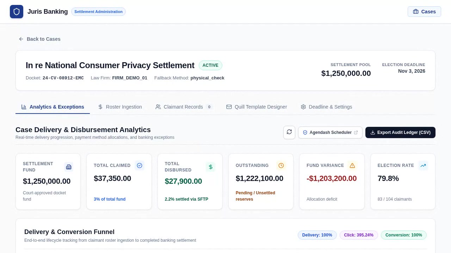Click the 2.2% settled via SFTP text

coord(186,199)
